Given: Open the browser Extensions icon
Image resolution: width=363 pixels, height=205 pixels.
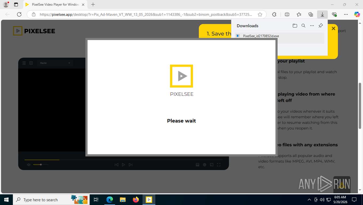Looking at the screenshot, I should (274, 14).
